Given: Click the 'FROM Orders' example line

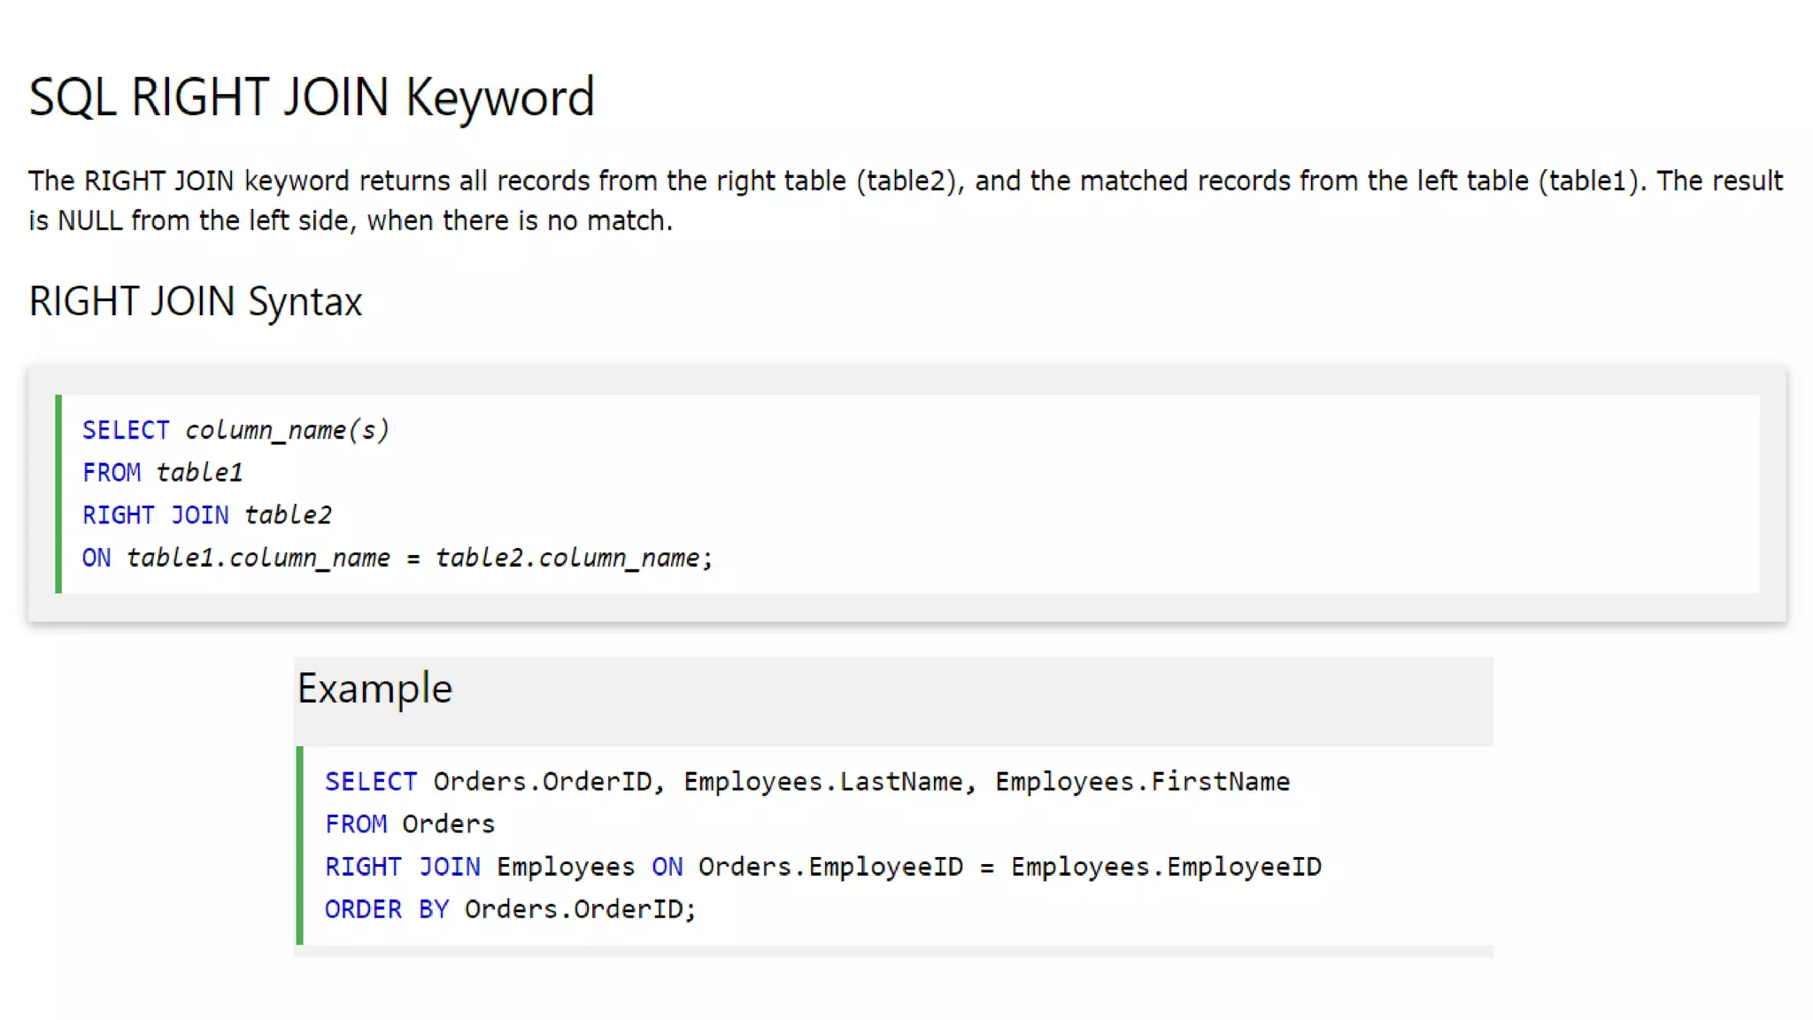Looking at the screenshot, I should click(410, 824).
